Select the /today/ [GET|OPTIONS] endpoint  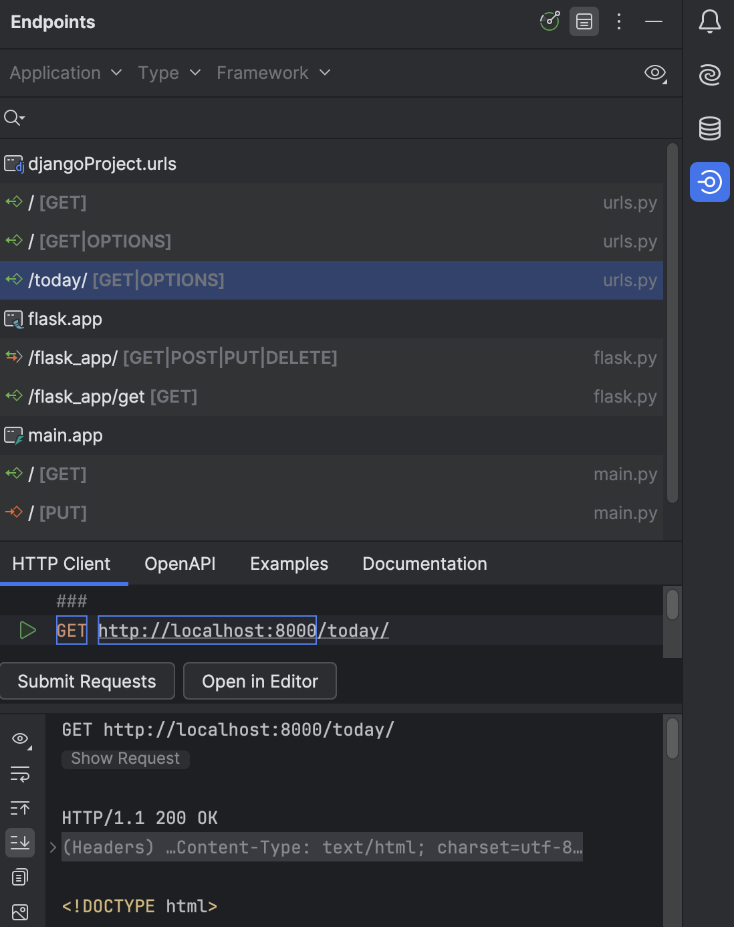(x=332, y=280)
